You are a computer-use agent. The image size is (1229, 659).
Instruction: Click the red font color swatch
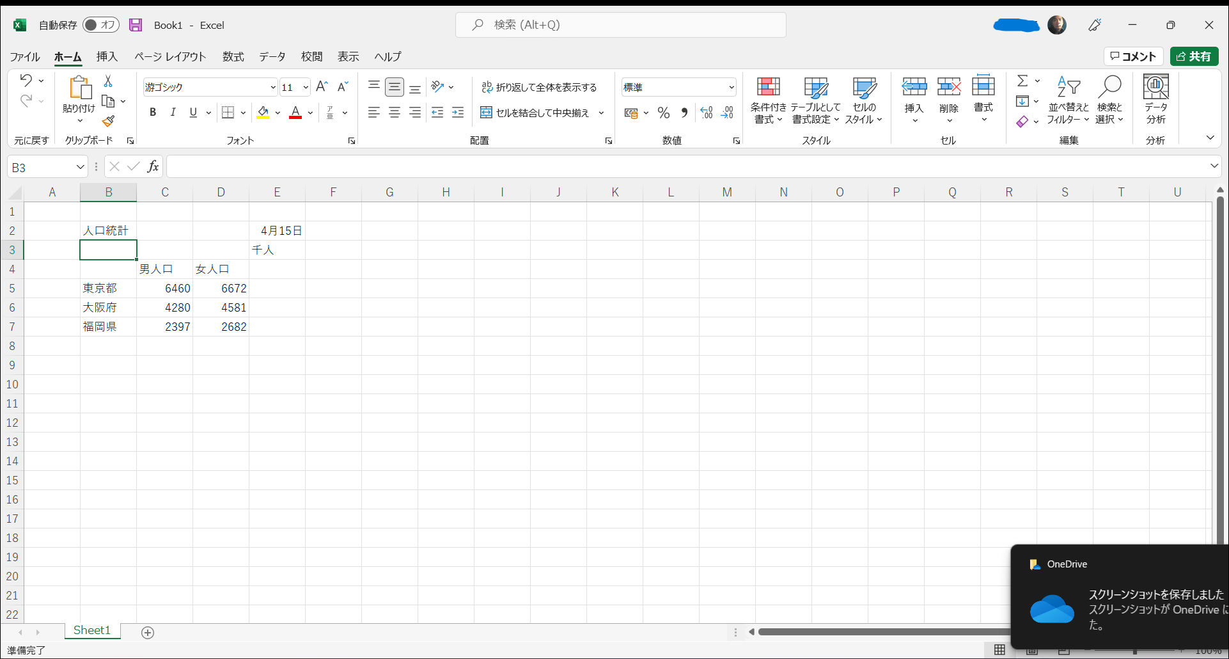click(x=295, y=113)
